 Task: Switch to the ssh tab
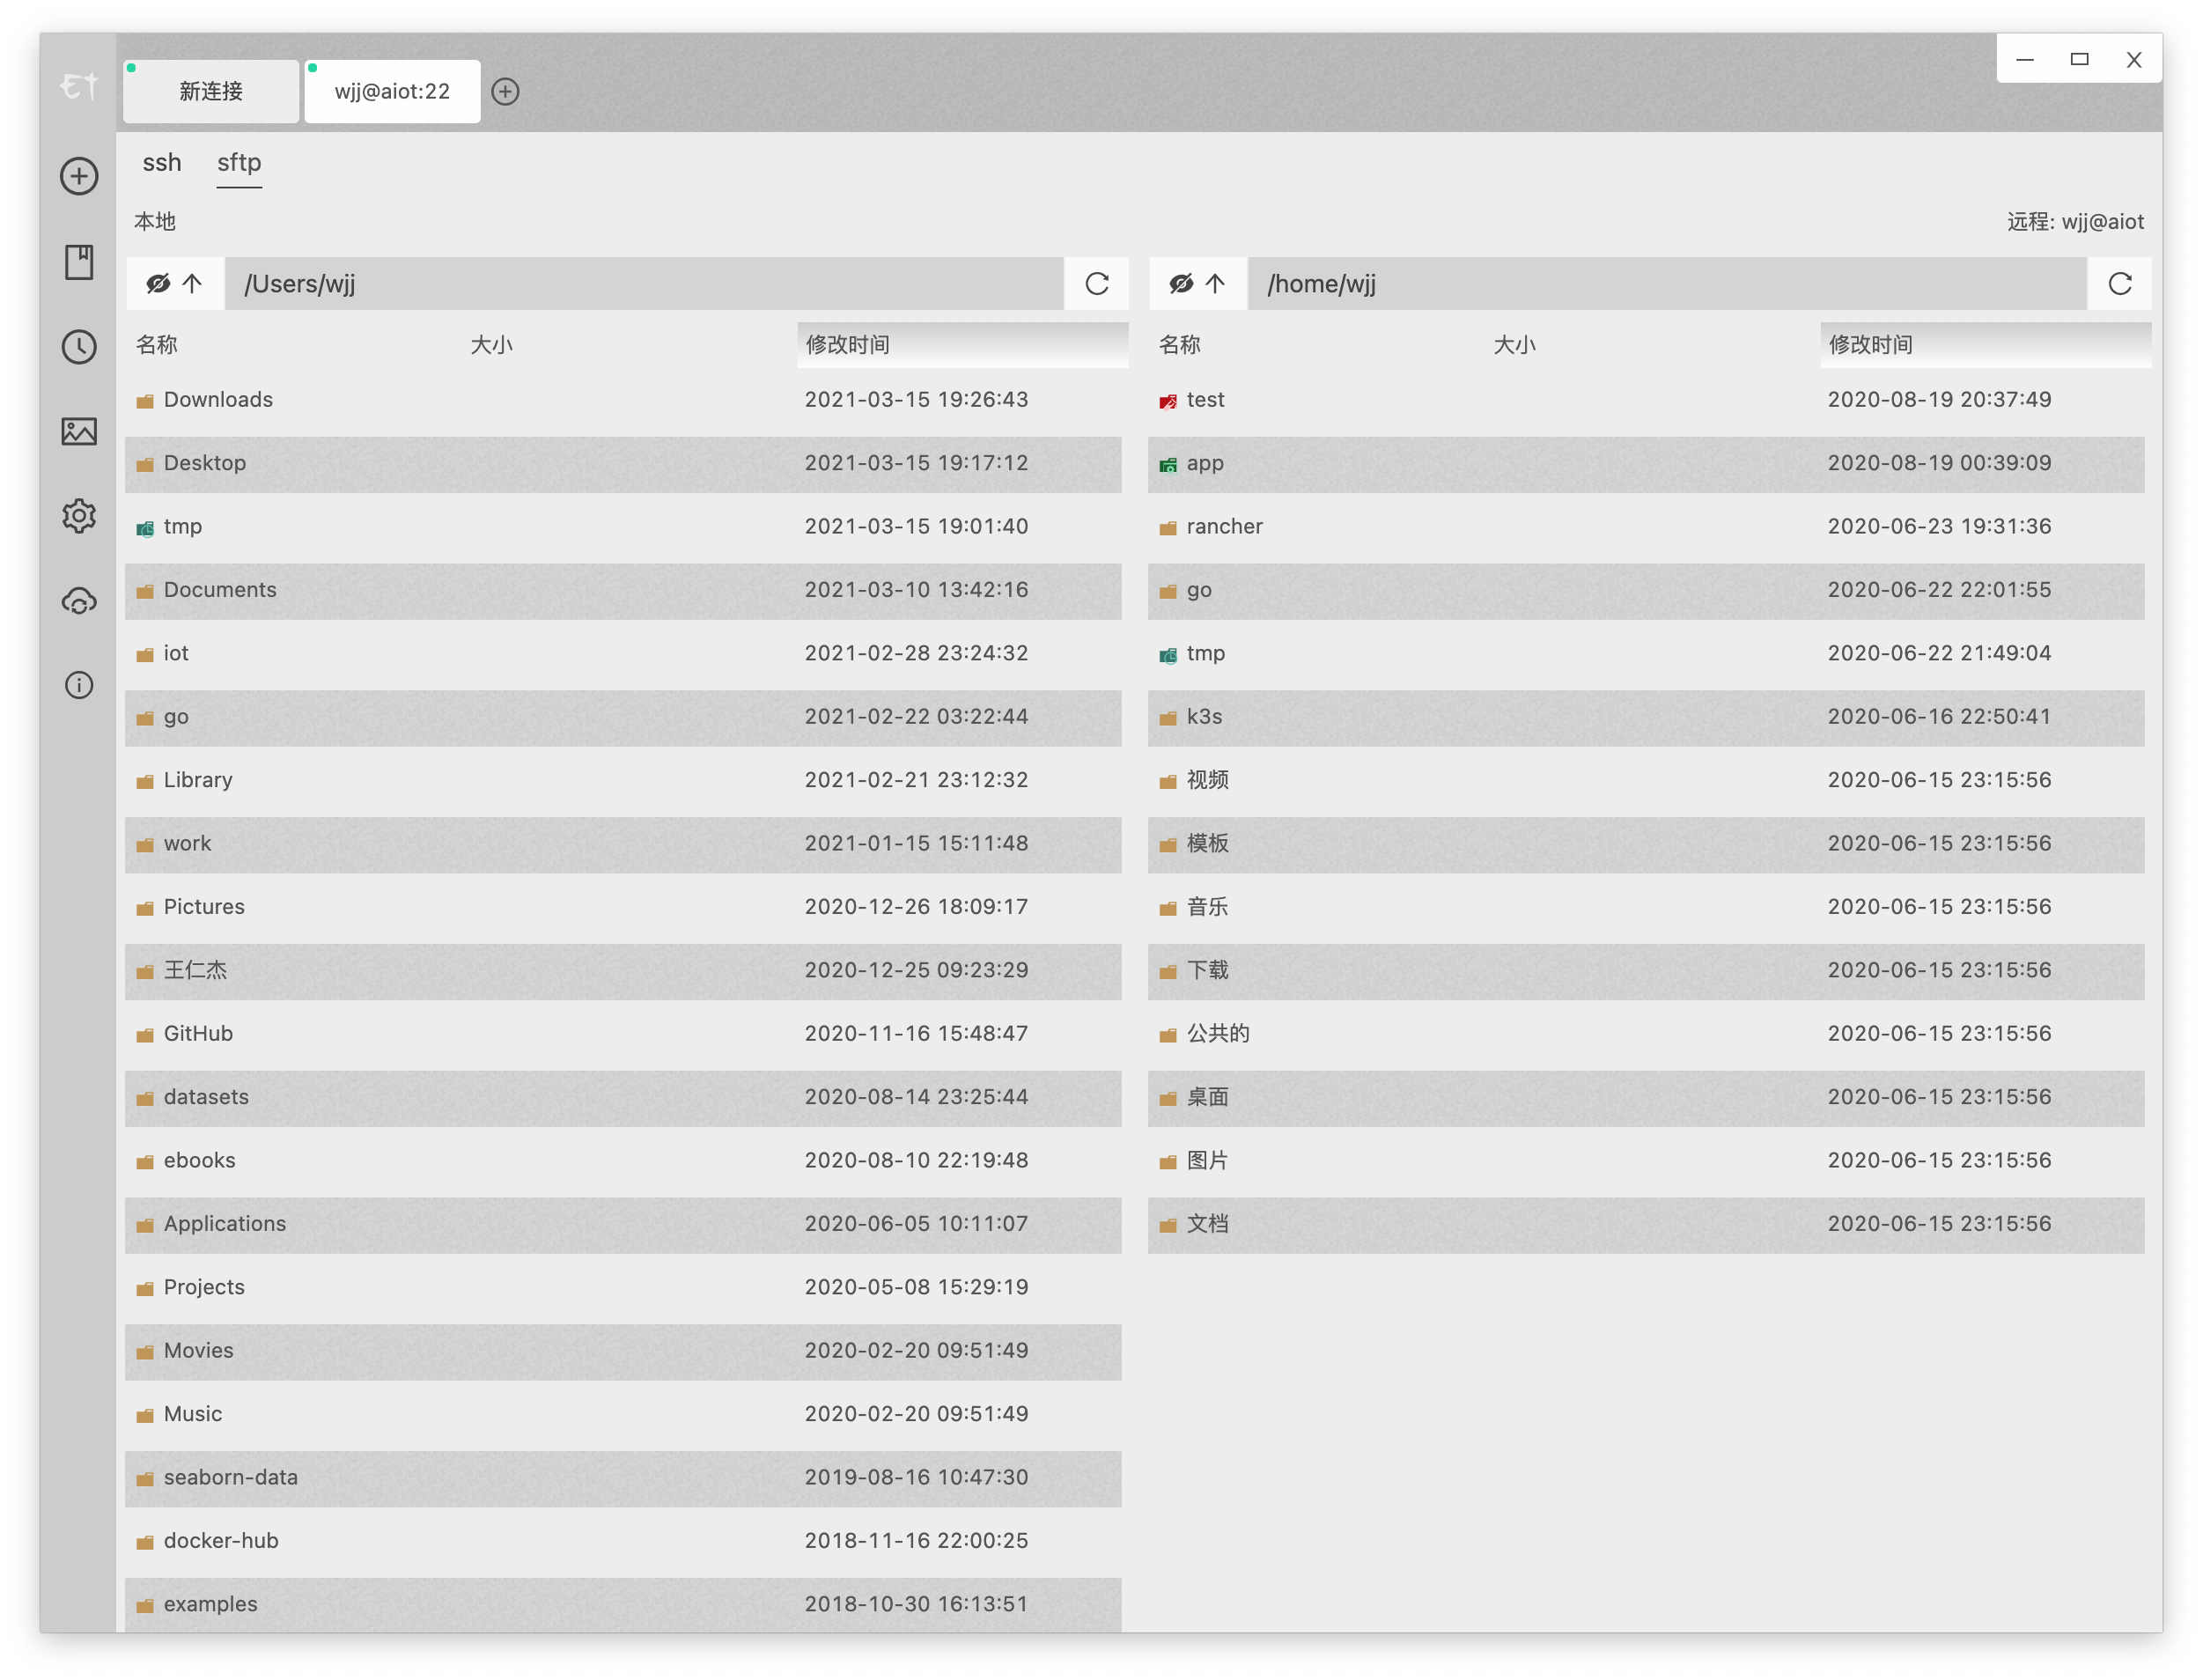coord(162,163)
